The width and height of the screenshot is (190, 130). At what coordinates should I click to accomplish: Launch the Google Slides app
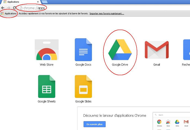(83, 86)
